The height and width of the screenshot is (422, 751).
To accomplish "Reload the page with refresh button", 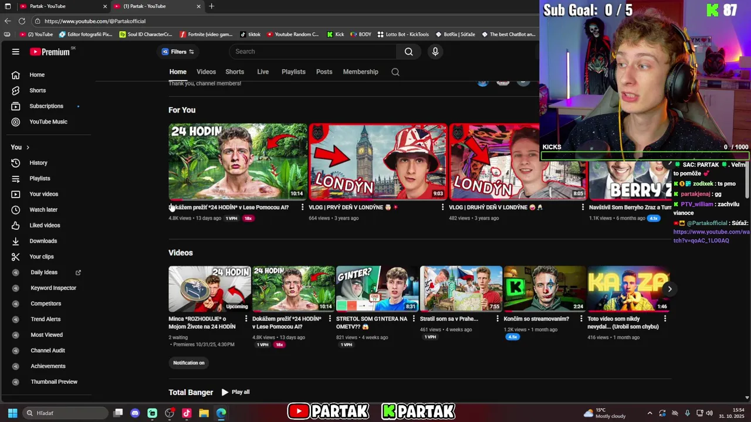I will pos(23,21).
